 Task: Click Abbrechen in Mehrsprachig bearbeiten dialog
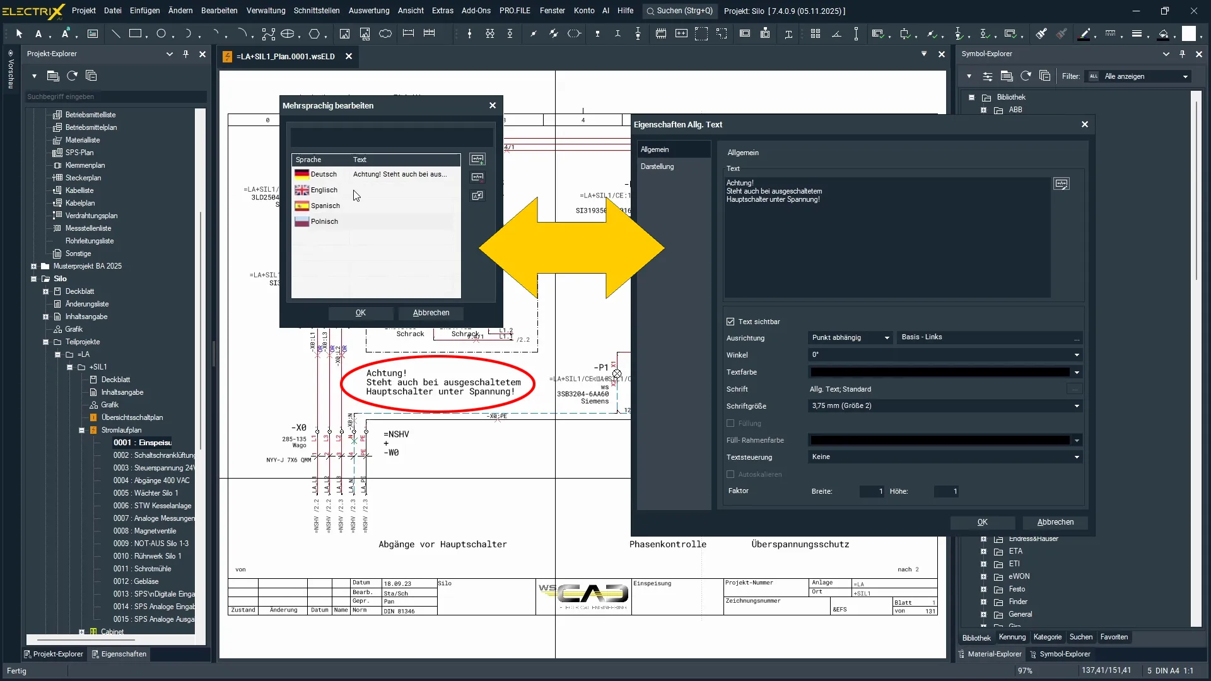pyautogui.click(x=431, y=313)
